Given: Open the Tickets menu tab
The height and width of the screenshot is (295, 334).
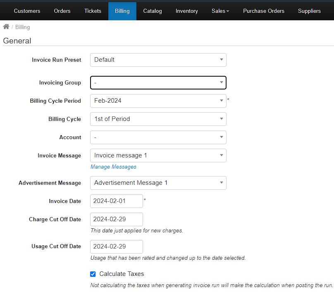Looking at the screenshot, I should click(x=93, y=11).
